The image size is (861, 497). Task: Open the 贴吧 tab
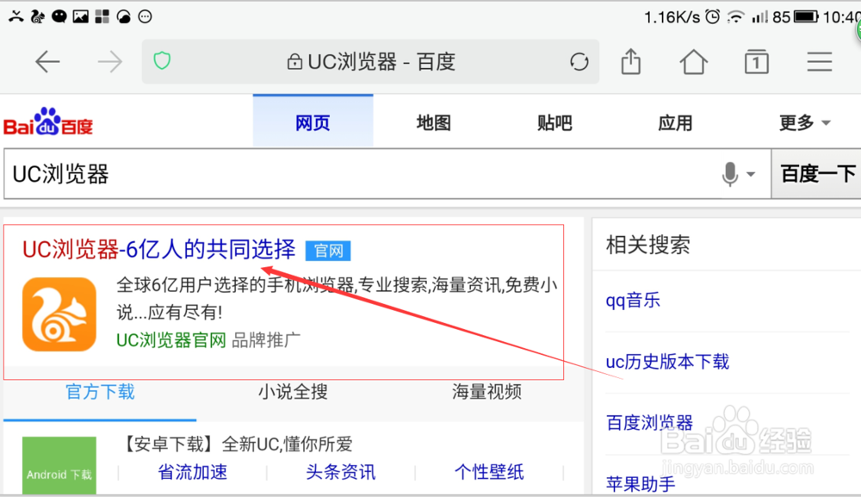pyautogui.click(x=554, y=122)
